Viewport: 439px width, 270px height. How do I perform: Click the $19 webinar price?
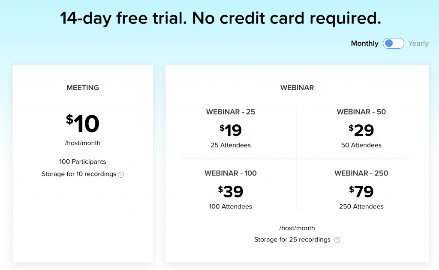point(230,130)
